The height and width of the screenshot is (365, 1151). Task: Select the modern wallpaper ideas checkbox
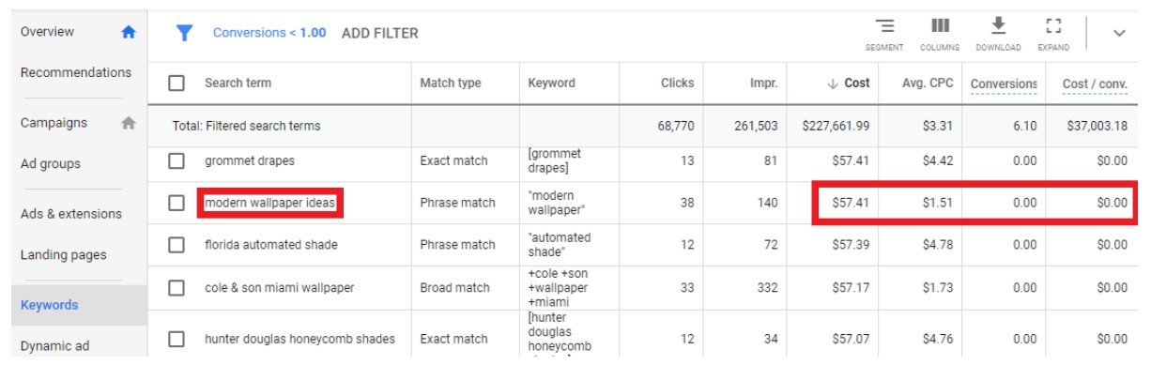click(x=176, y=203)
